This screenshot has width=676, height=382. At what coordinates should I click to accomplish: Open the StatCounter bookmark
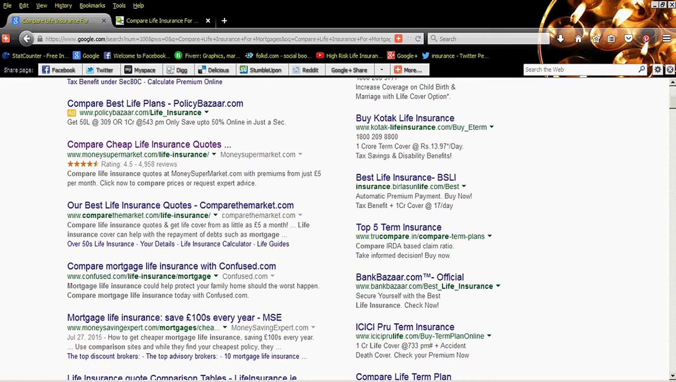(x=35, y=56)
